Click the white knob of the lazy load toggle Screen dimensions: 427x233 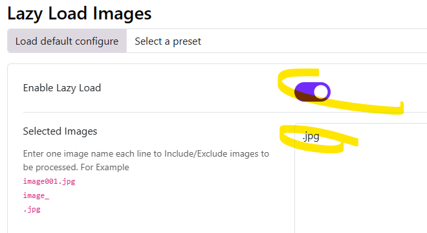click(x=321, y=92)
